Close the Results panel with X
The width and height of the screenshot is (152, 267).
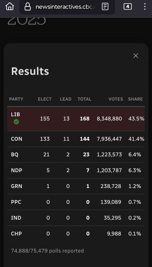pos(136,56)
